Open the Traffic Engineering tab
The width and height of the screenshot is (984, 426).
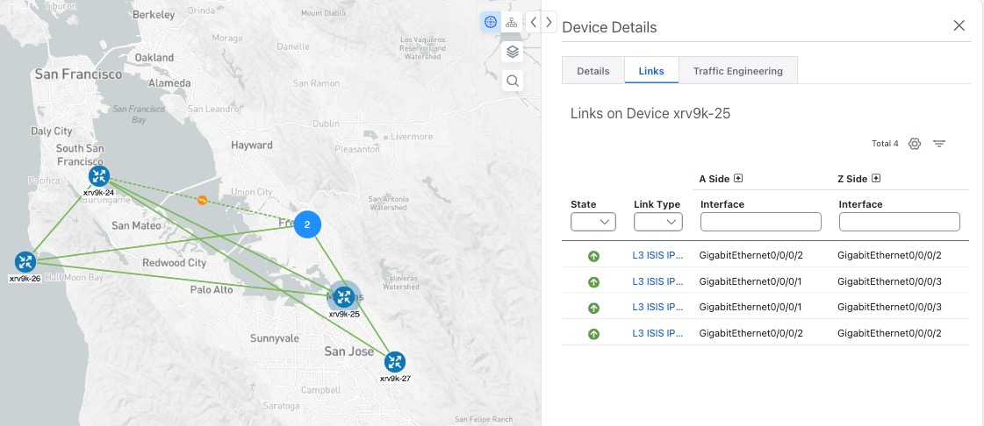[x=737, y=71]
